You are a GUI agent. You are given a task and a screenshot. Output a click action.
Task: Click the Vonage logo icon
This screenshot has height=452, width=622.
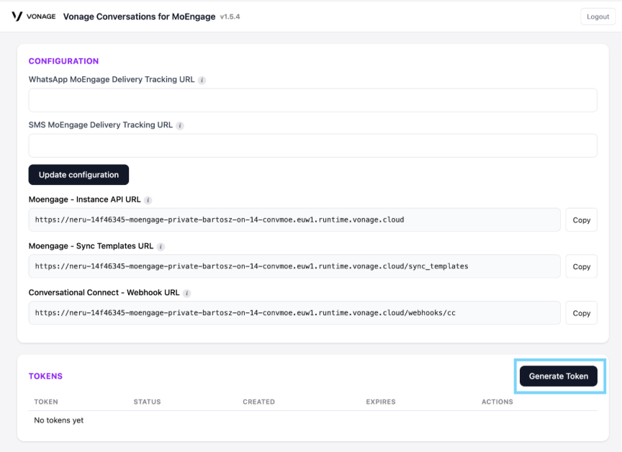tap(17, 17)
